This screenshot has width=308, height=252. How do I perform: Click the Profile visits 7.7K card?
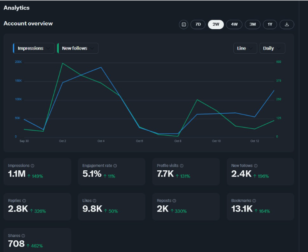coord(186,172)
